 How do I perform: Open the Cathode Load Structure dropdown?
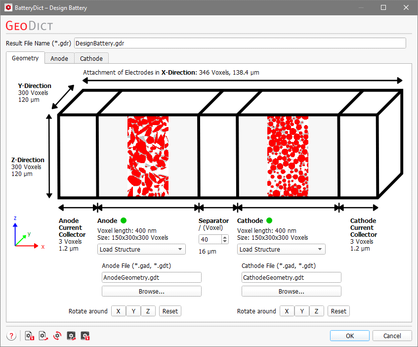point(281,249)
